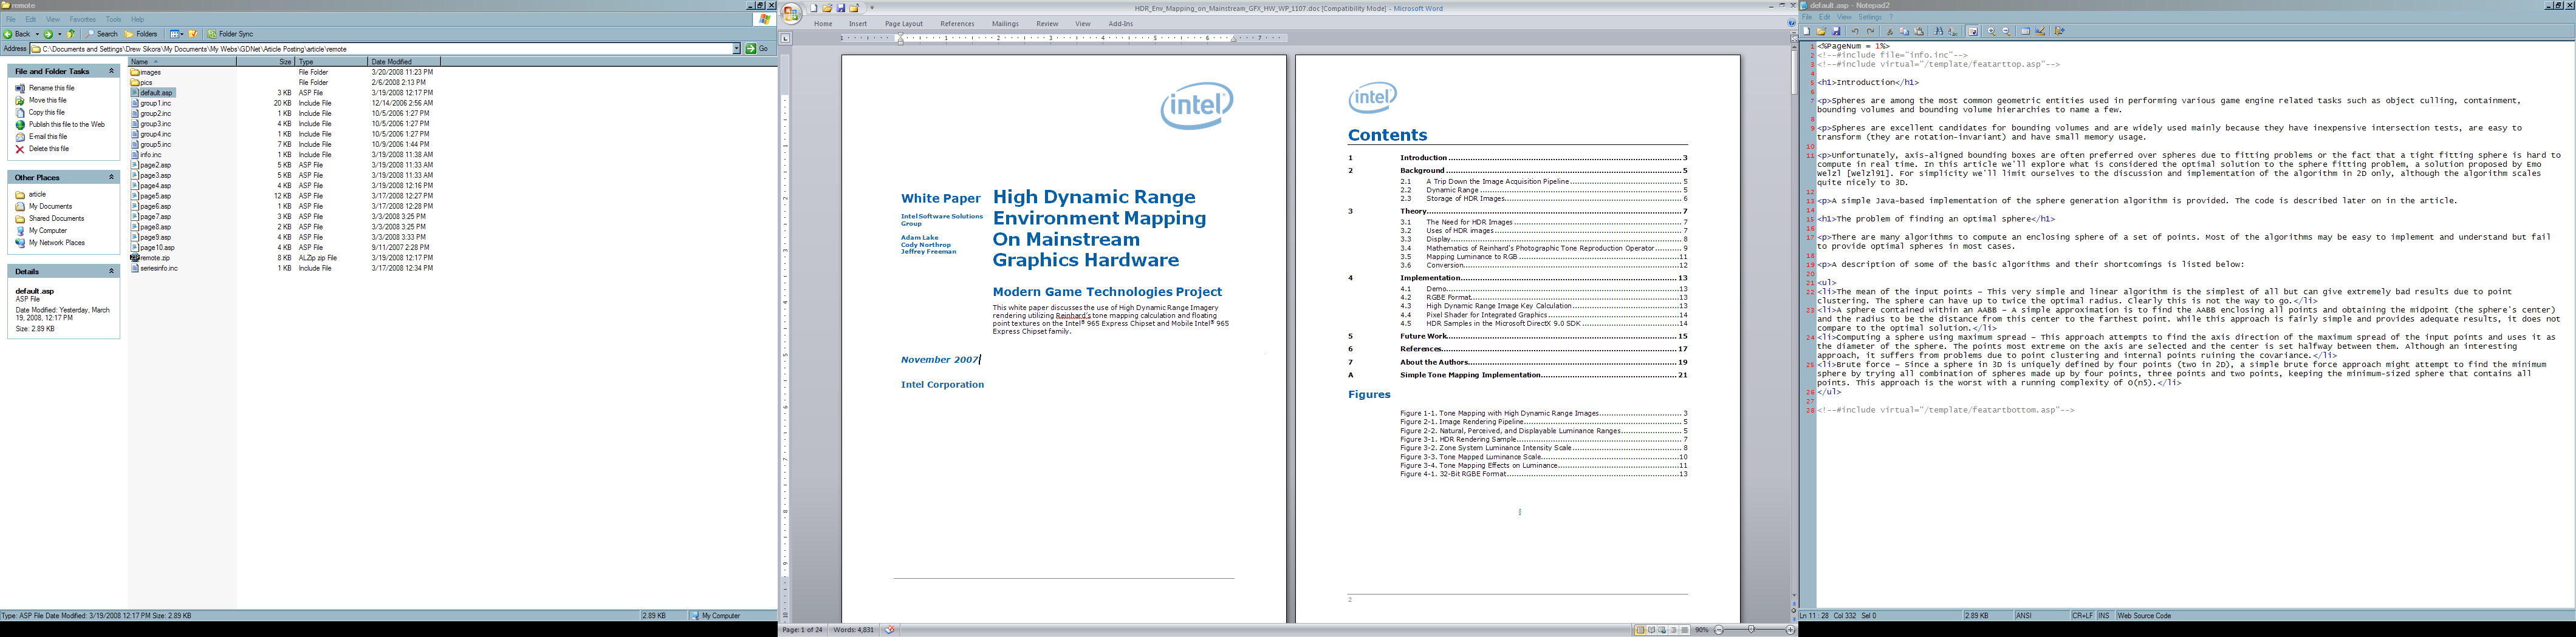
Task: Click the Paste icon in Notepad2 toolbar
Action: 1919,32
